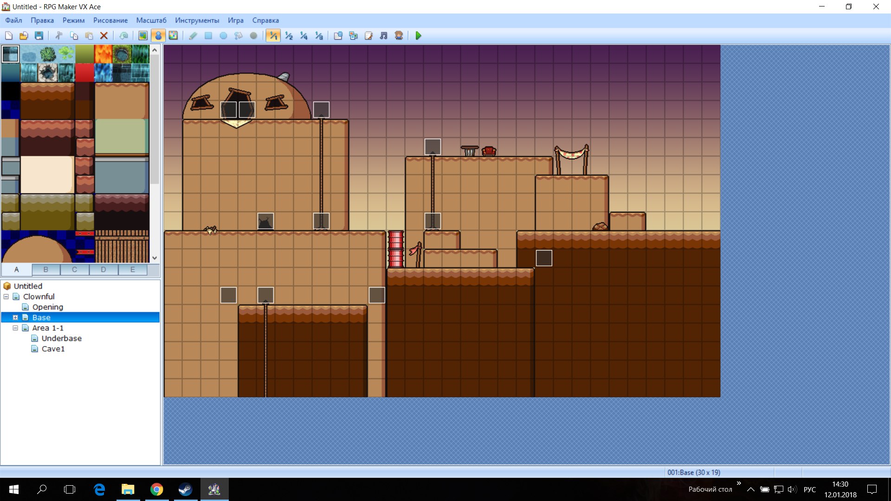The height and width of the screenshot is (501, 891).
Task: Start Playtest with green play arrow
Action: coord(418,36)
